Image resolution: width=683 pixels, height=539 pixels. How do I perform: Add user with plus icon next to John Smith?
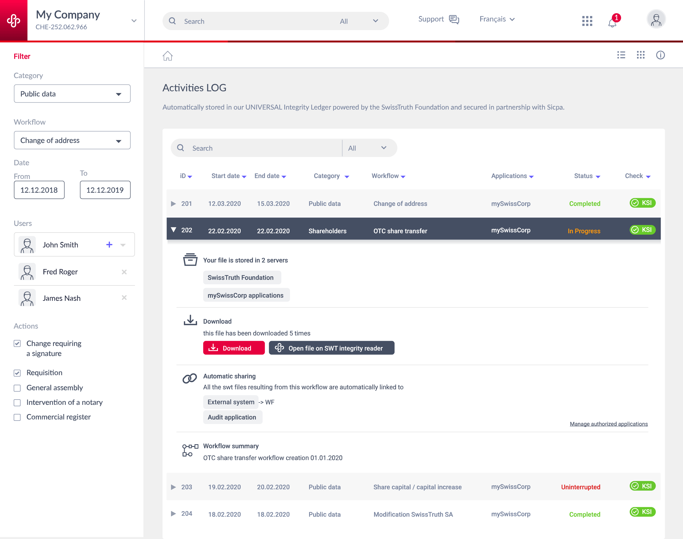coord(109,245)
